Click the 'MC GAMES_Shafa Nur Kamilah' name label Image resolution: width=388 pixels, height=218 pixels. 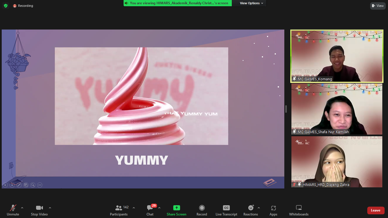click(323, 132)
